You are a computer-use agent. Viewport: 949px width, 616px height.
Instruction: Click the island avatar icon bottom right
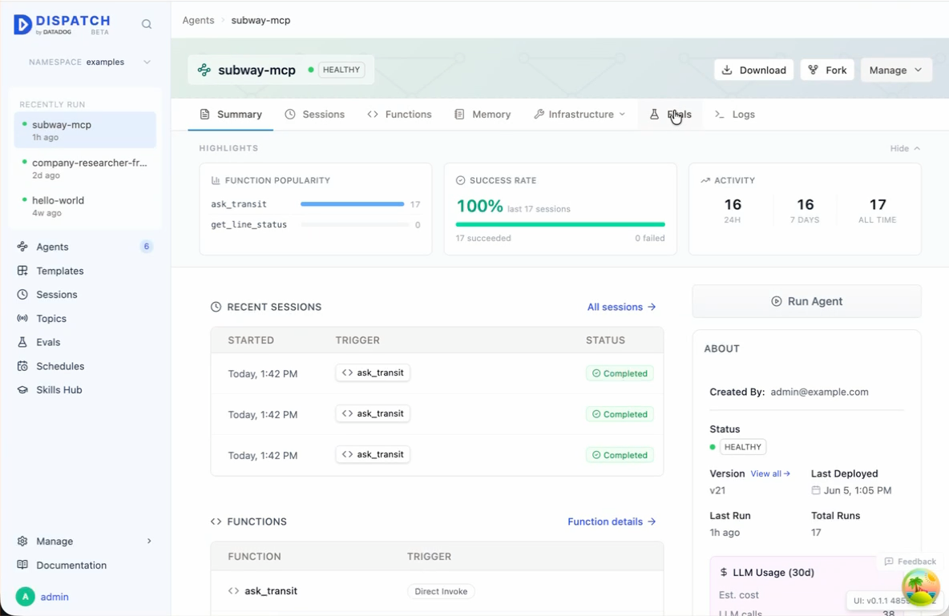(x=921, y=586)
